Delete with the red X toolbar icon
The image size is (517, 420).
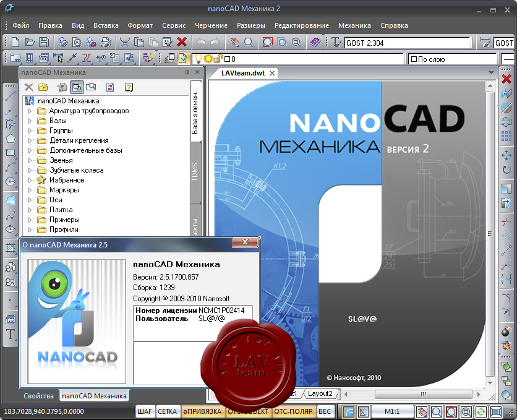182,42
